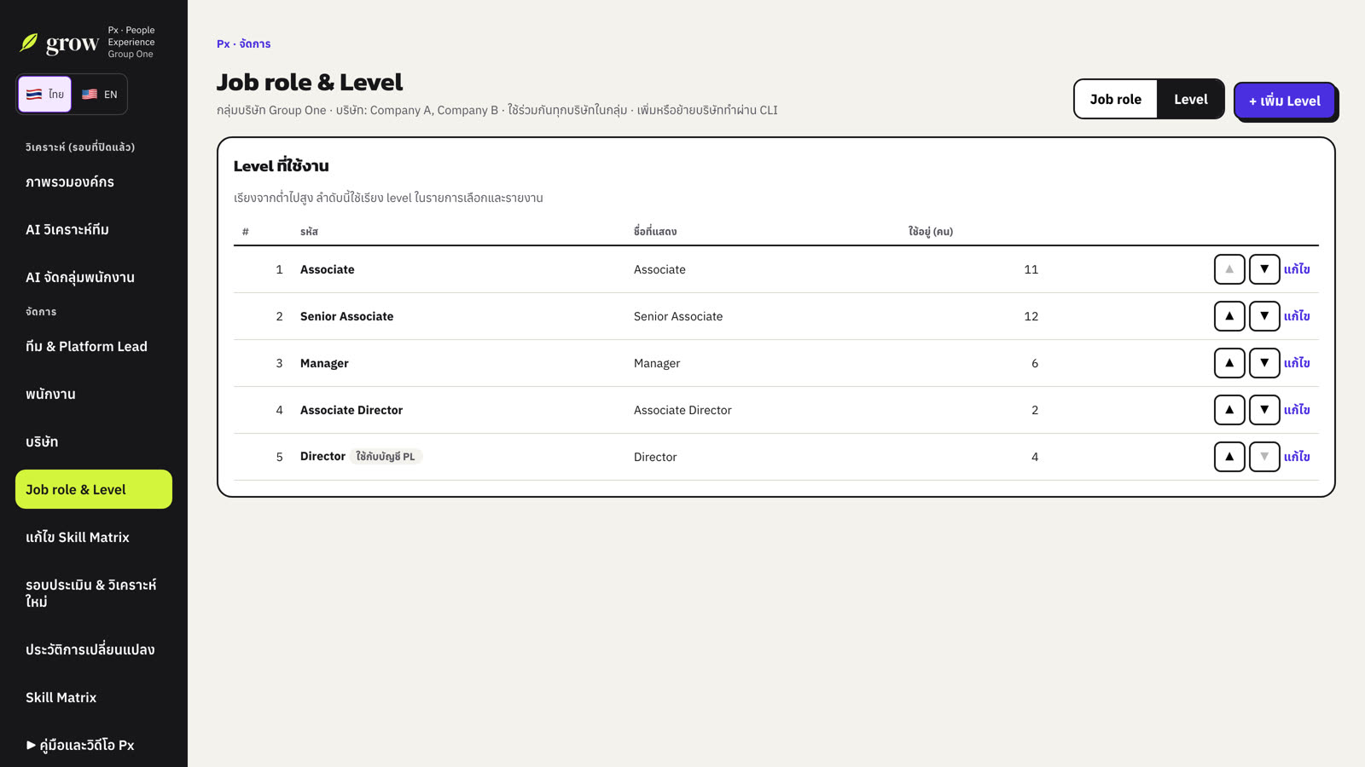This screenshot has width=1365, height=767.
Task: Edit the Manager row via แก้ไข
Action: pos(1297,363)
